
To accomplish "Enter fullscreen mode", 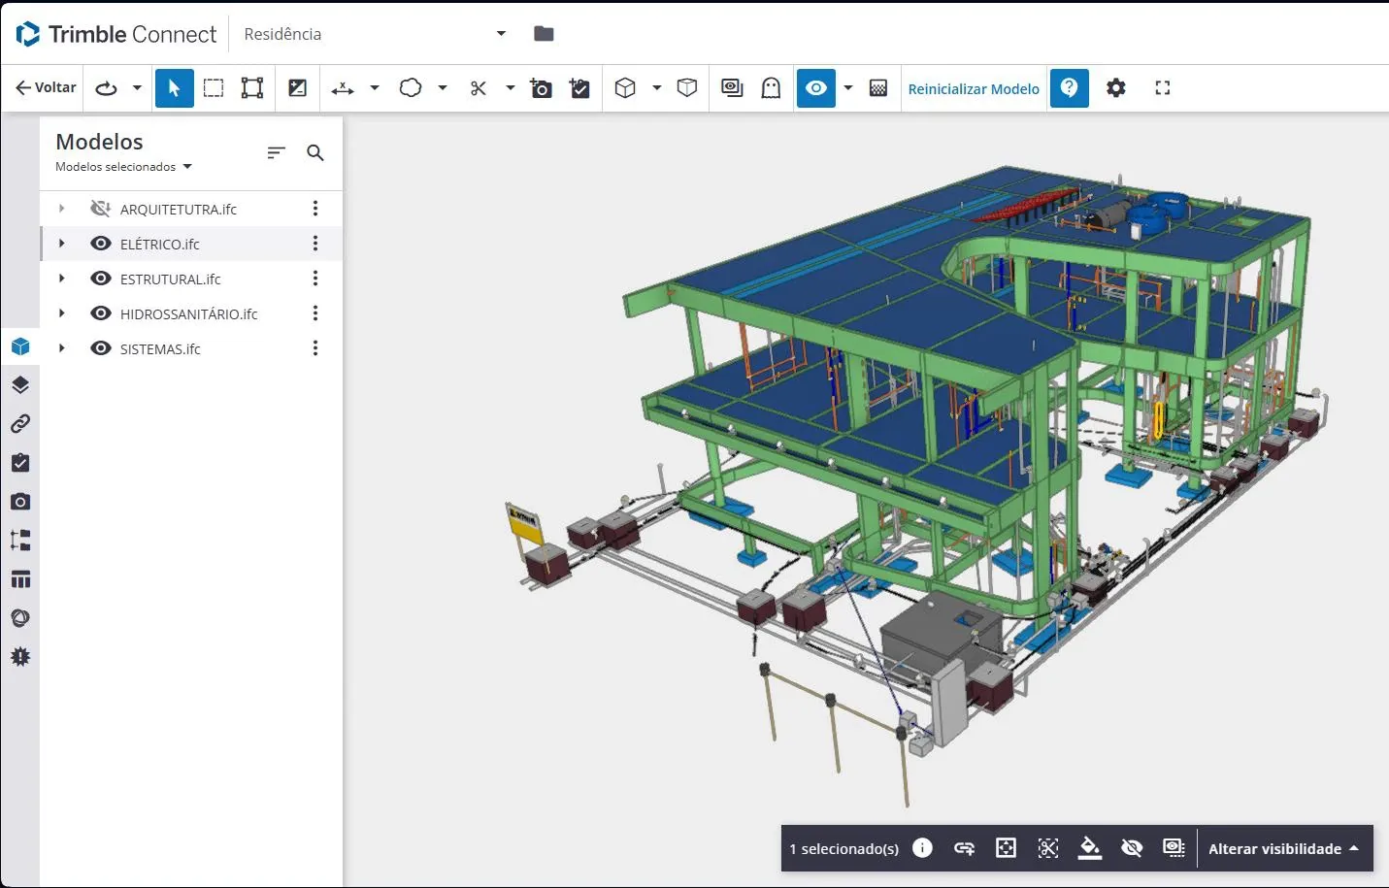I will pos(1163,88).
